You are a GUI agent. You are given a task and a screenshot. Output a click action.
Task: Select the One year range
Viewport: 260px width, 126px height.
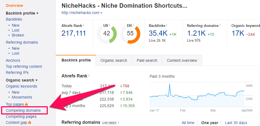click(209, 123)
